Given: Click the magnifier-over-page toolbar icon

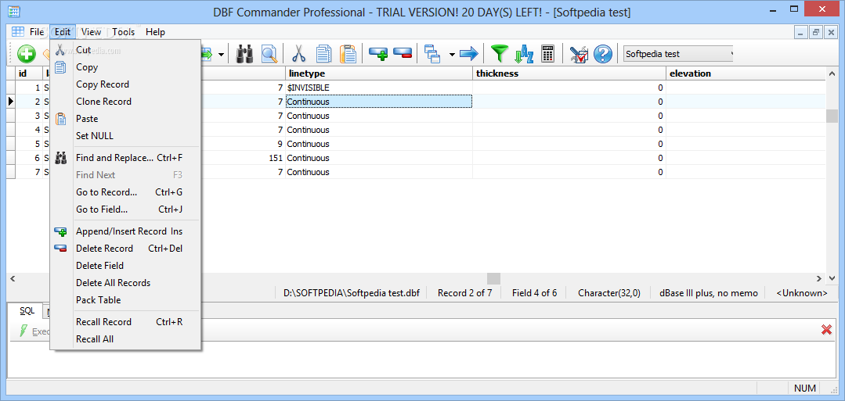Looking at the screenshot, I should (269, 54).
